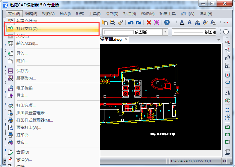Click the floppy disk icon beside 保存(S)

(x=10, y=71)
